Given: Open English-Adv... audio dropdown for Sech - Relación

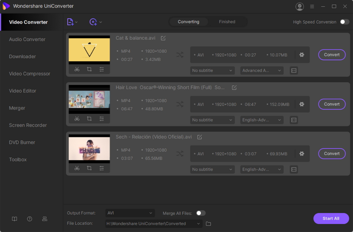Looking at the screenshot, I should 262,169.
